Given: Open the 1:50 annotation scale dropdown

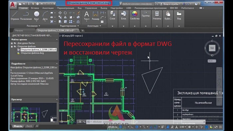Looking at the screenshot, I should pos(183,127).
